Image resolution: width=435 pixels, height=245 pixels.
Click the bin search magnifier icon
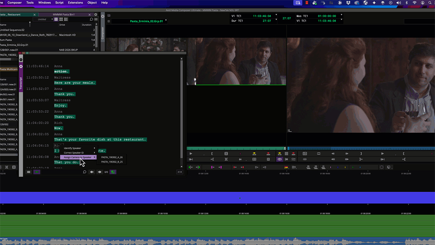91,19
